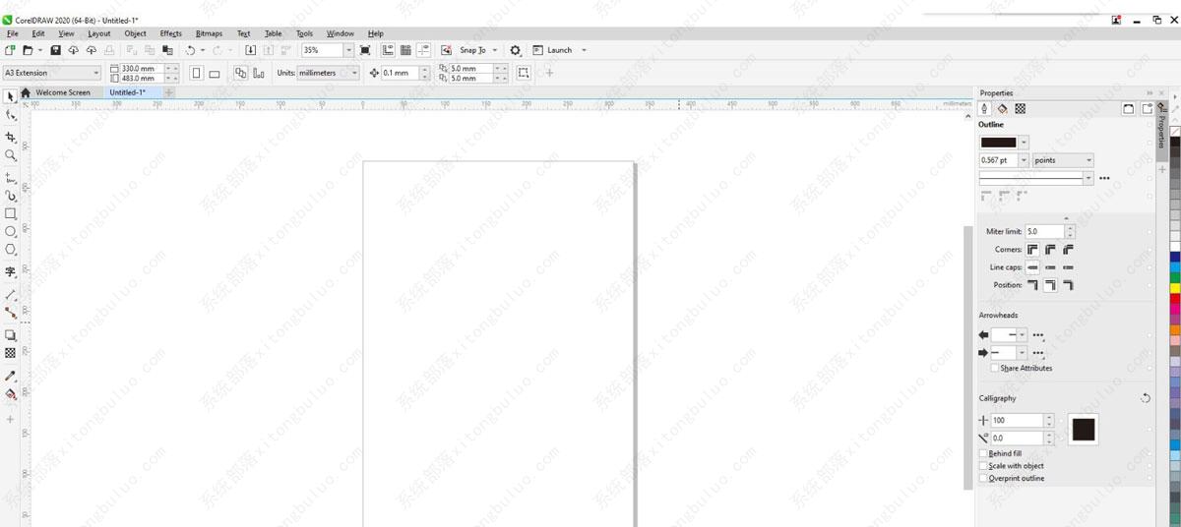The image size is (1181, 527).
Task: Enable Overprint outline checkbox
Action: tap(983, 478)
